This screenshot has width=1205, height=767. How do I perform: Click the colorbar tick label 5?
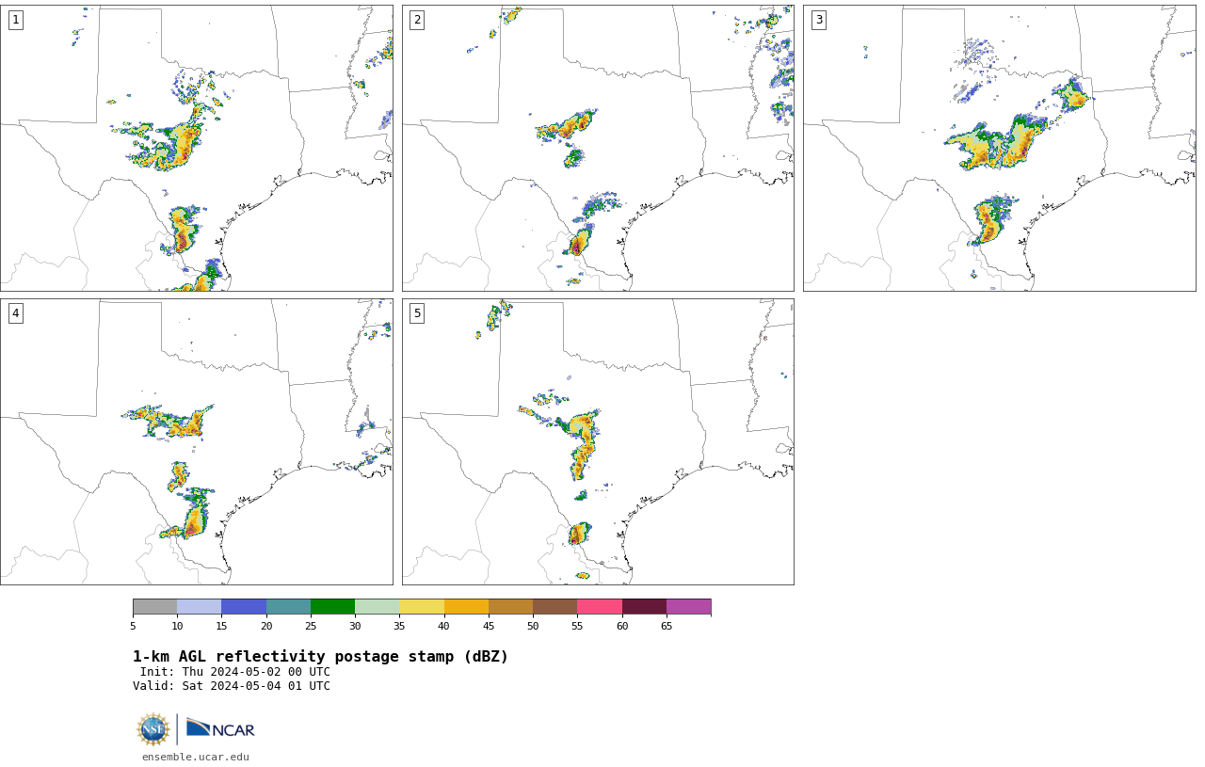click(133, 626)
